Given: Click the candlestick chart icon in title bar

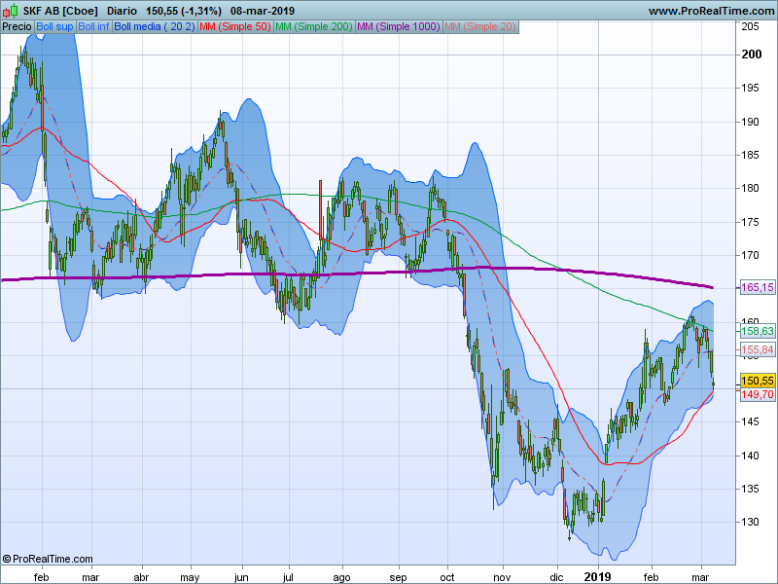Looking at the screenshot, I should click(11, 11).
